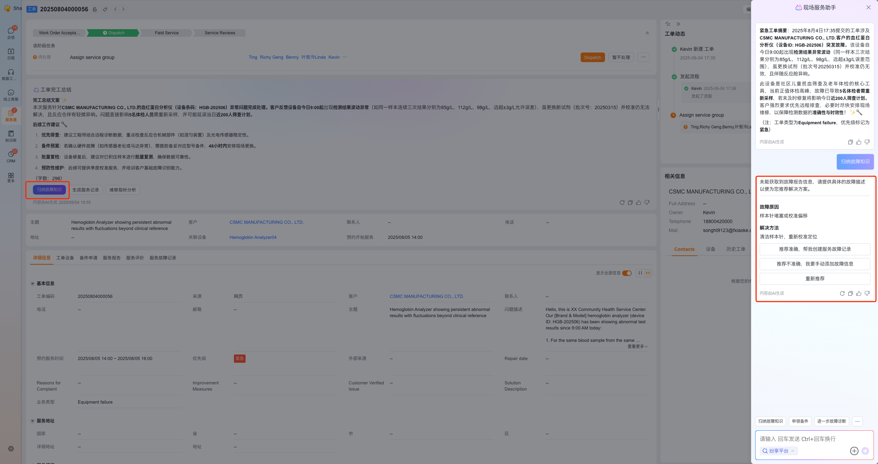Click the regenerate icon in the fault recommendation card
The height and width of the screenshot is (464, 878).
842,293
